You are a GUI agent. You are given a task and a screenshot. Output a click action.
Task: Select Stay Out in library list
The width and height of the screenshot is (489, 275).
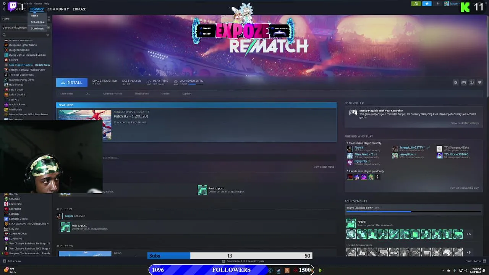pos(14,229)
